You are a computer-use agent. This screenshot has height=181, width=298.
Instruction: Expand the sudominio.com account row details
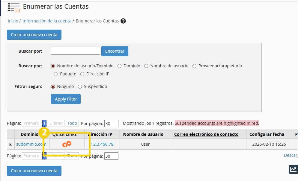(10, 144)
